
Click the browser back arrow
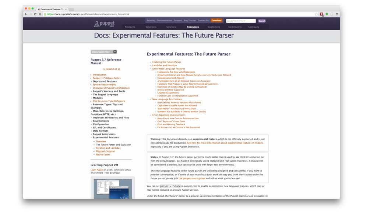click(x=26, y=14)
